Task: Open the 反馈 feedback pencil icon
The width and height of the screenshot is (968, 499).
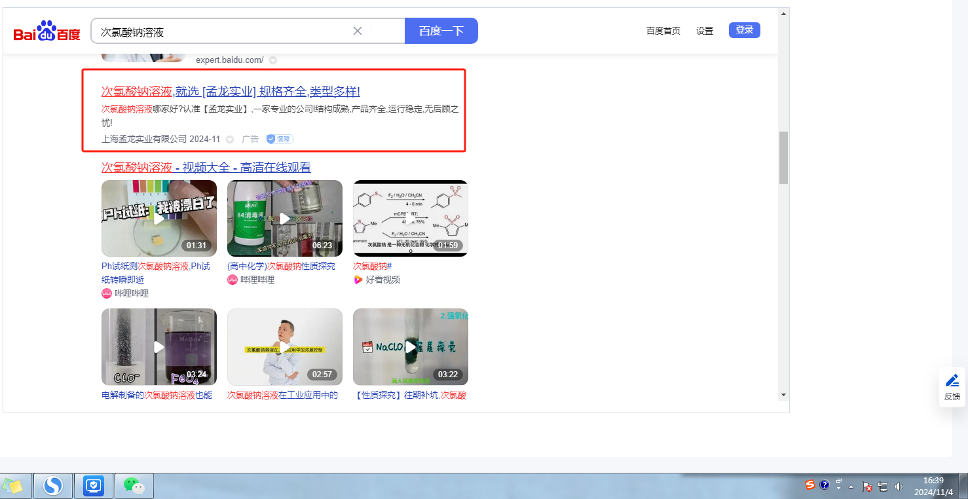Action: click(x=952, y=380)
